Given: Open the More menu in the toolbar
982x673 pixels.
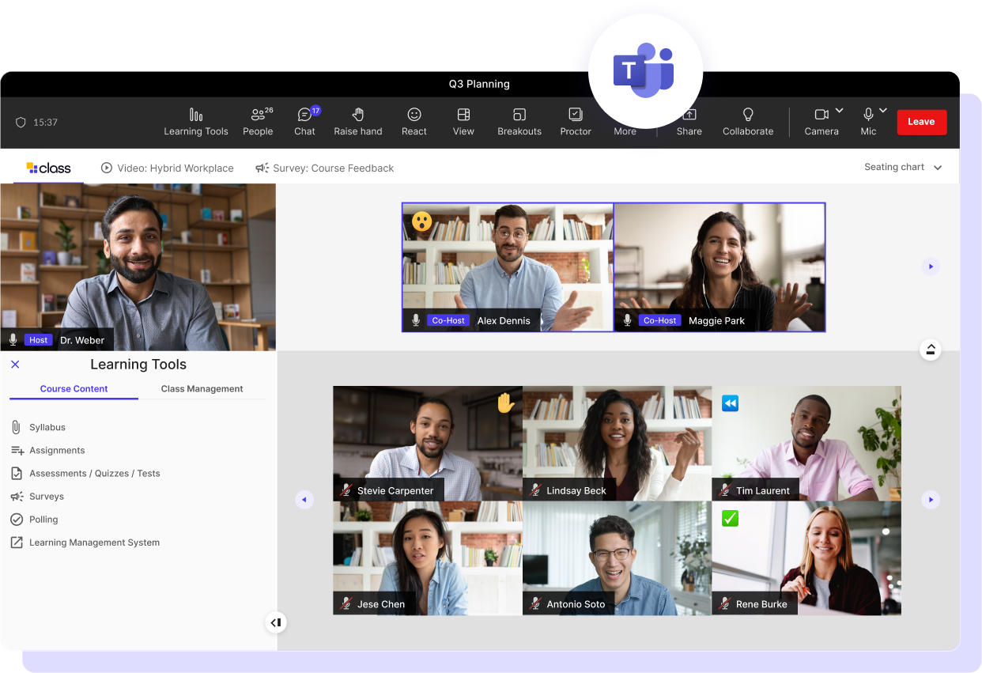Looking at the screenshot, I should (625, 121).
